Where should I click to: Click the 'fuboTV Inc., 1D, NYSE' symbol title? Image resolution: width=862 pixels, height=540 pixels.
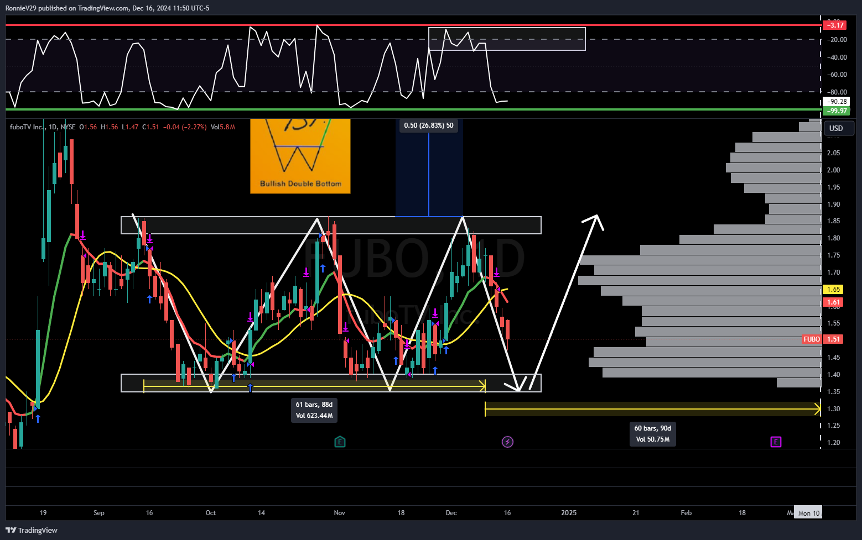tap(43, 127)
